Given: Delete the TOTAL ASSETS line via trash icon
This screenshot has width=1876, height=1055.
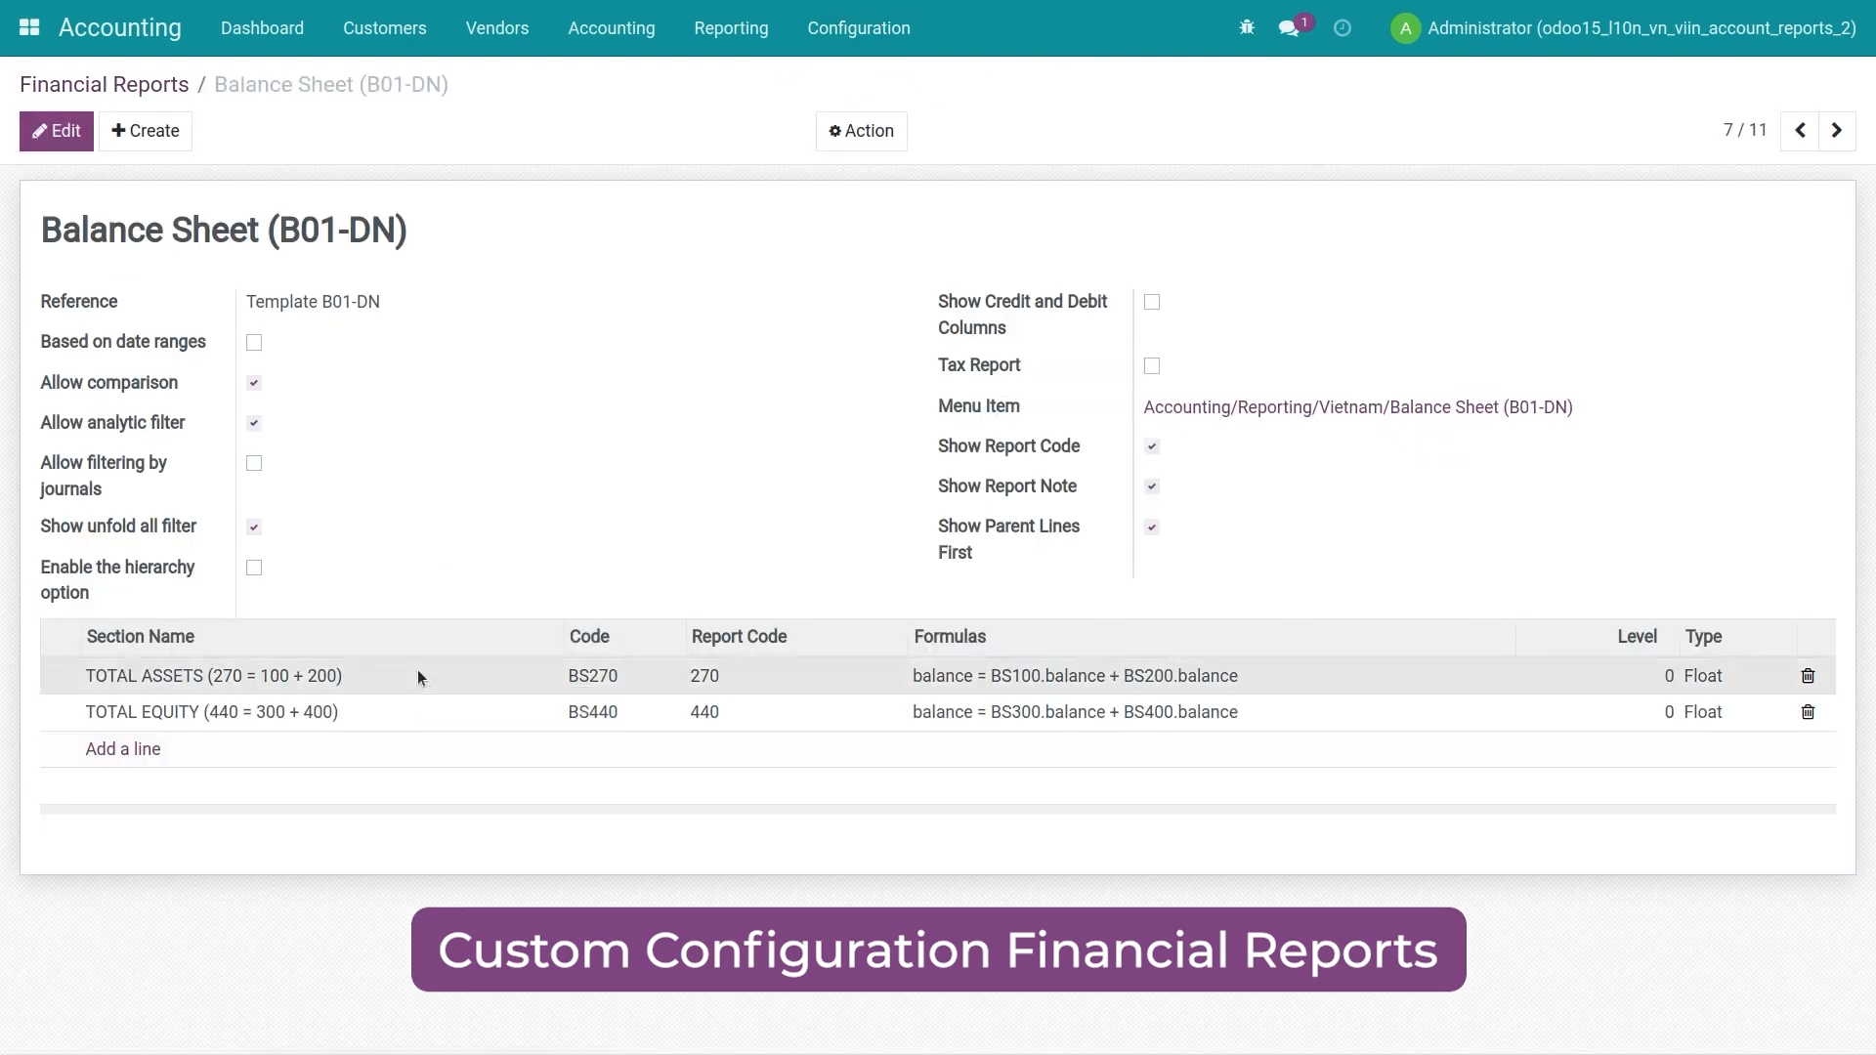Looking at the screenshot, I should 1808,676.
